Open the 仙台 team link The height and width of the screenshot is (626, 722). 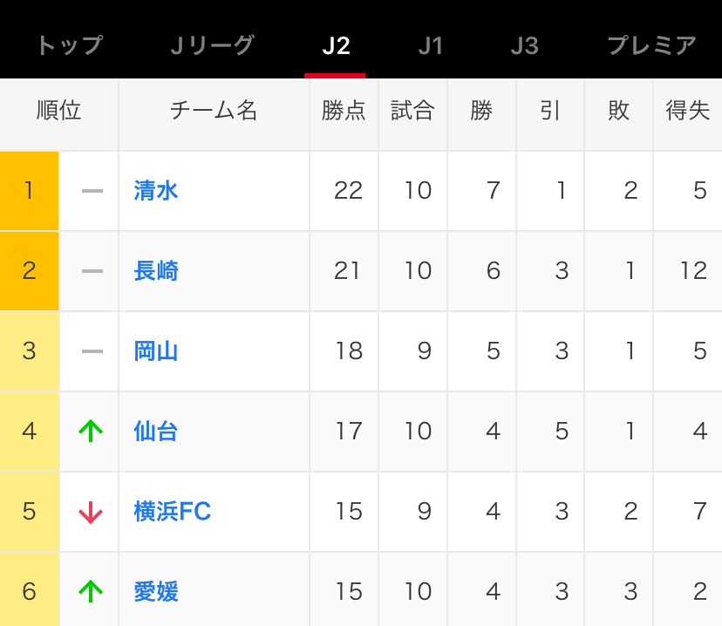coord(156,432)
